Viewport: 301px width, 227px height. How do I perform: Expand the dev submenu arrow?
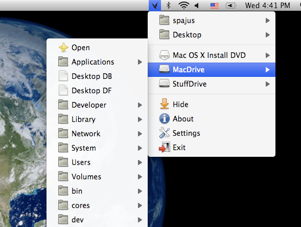coord(140,220)
